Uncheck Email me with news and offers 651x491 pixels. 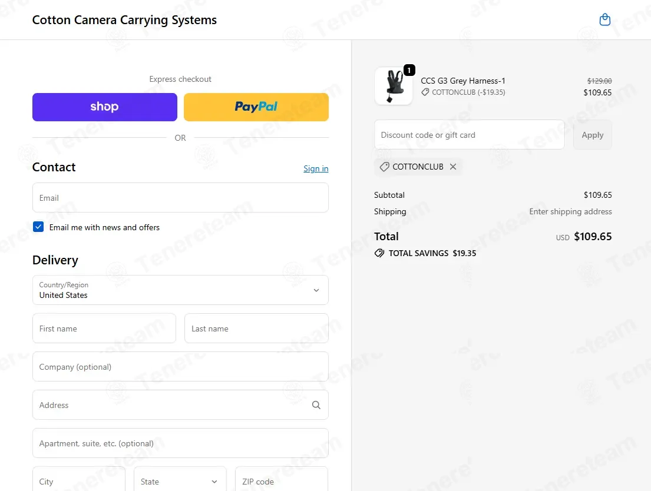38,227
